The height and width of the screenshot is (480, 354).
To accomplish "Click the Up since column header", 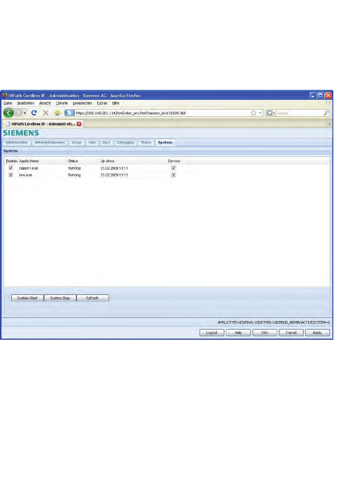I will 128,161.
